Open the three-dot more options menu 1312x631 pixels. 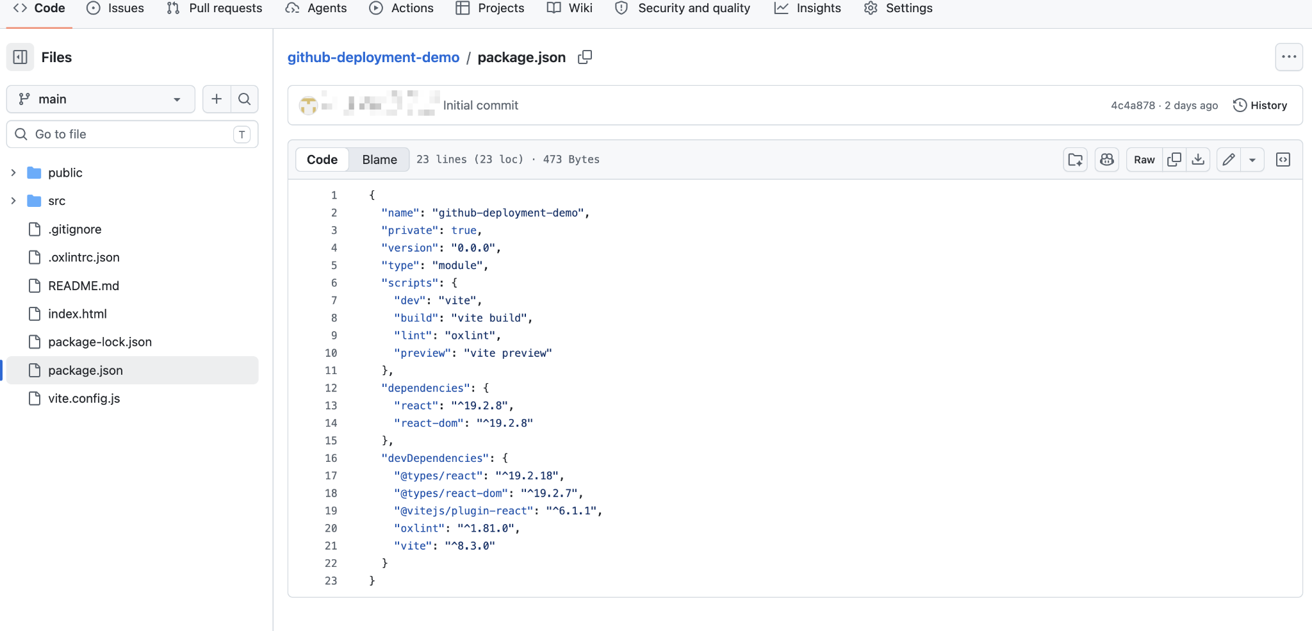(x=1289, y=57)
